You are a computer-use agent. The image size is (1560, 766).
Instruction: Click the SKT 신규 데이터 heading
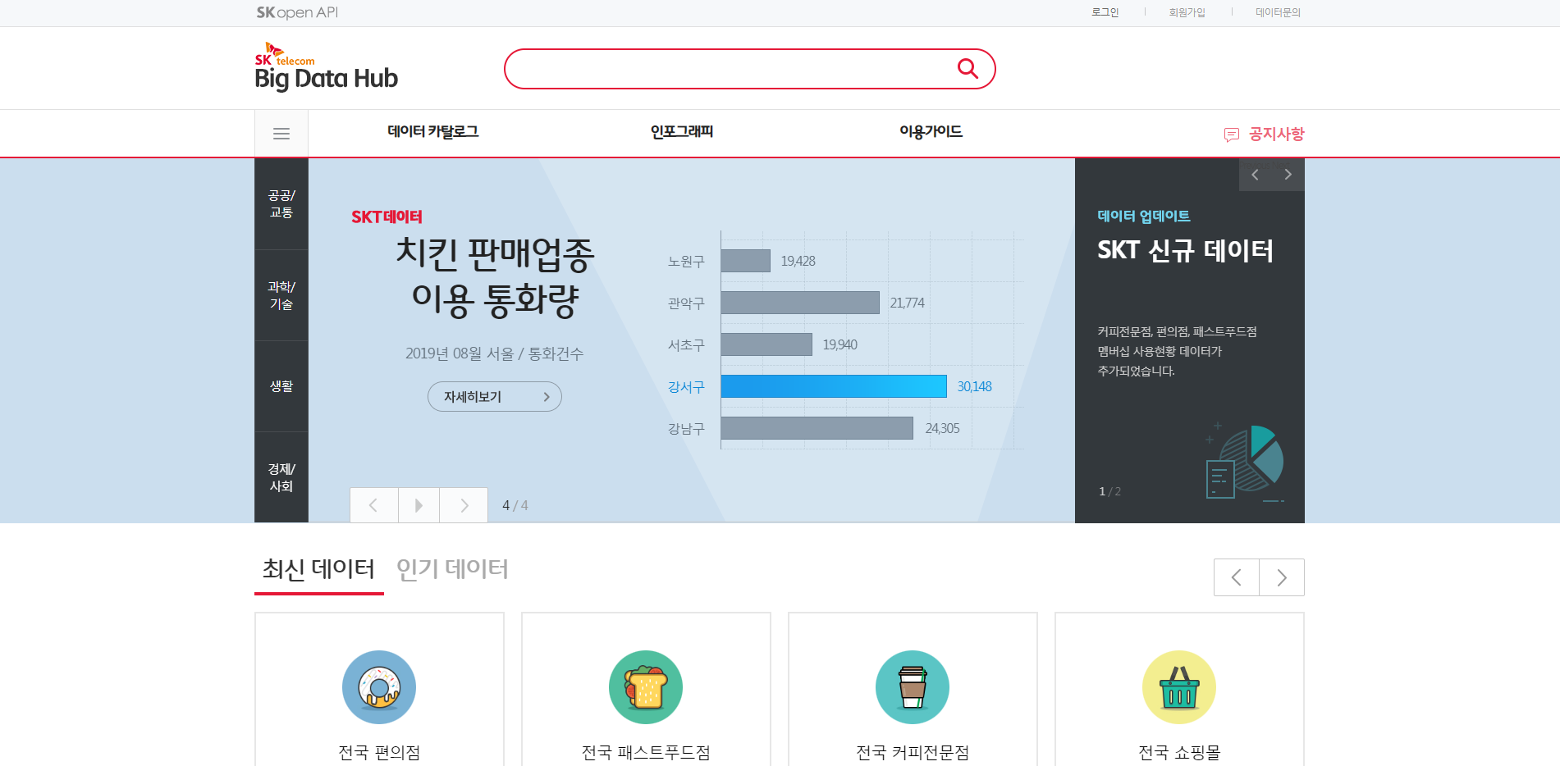coord(1186,250)
